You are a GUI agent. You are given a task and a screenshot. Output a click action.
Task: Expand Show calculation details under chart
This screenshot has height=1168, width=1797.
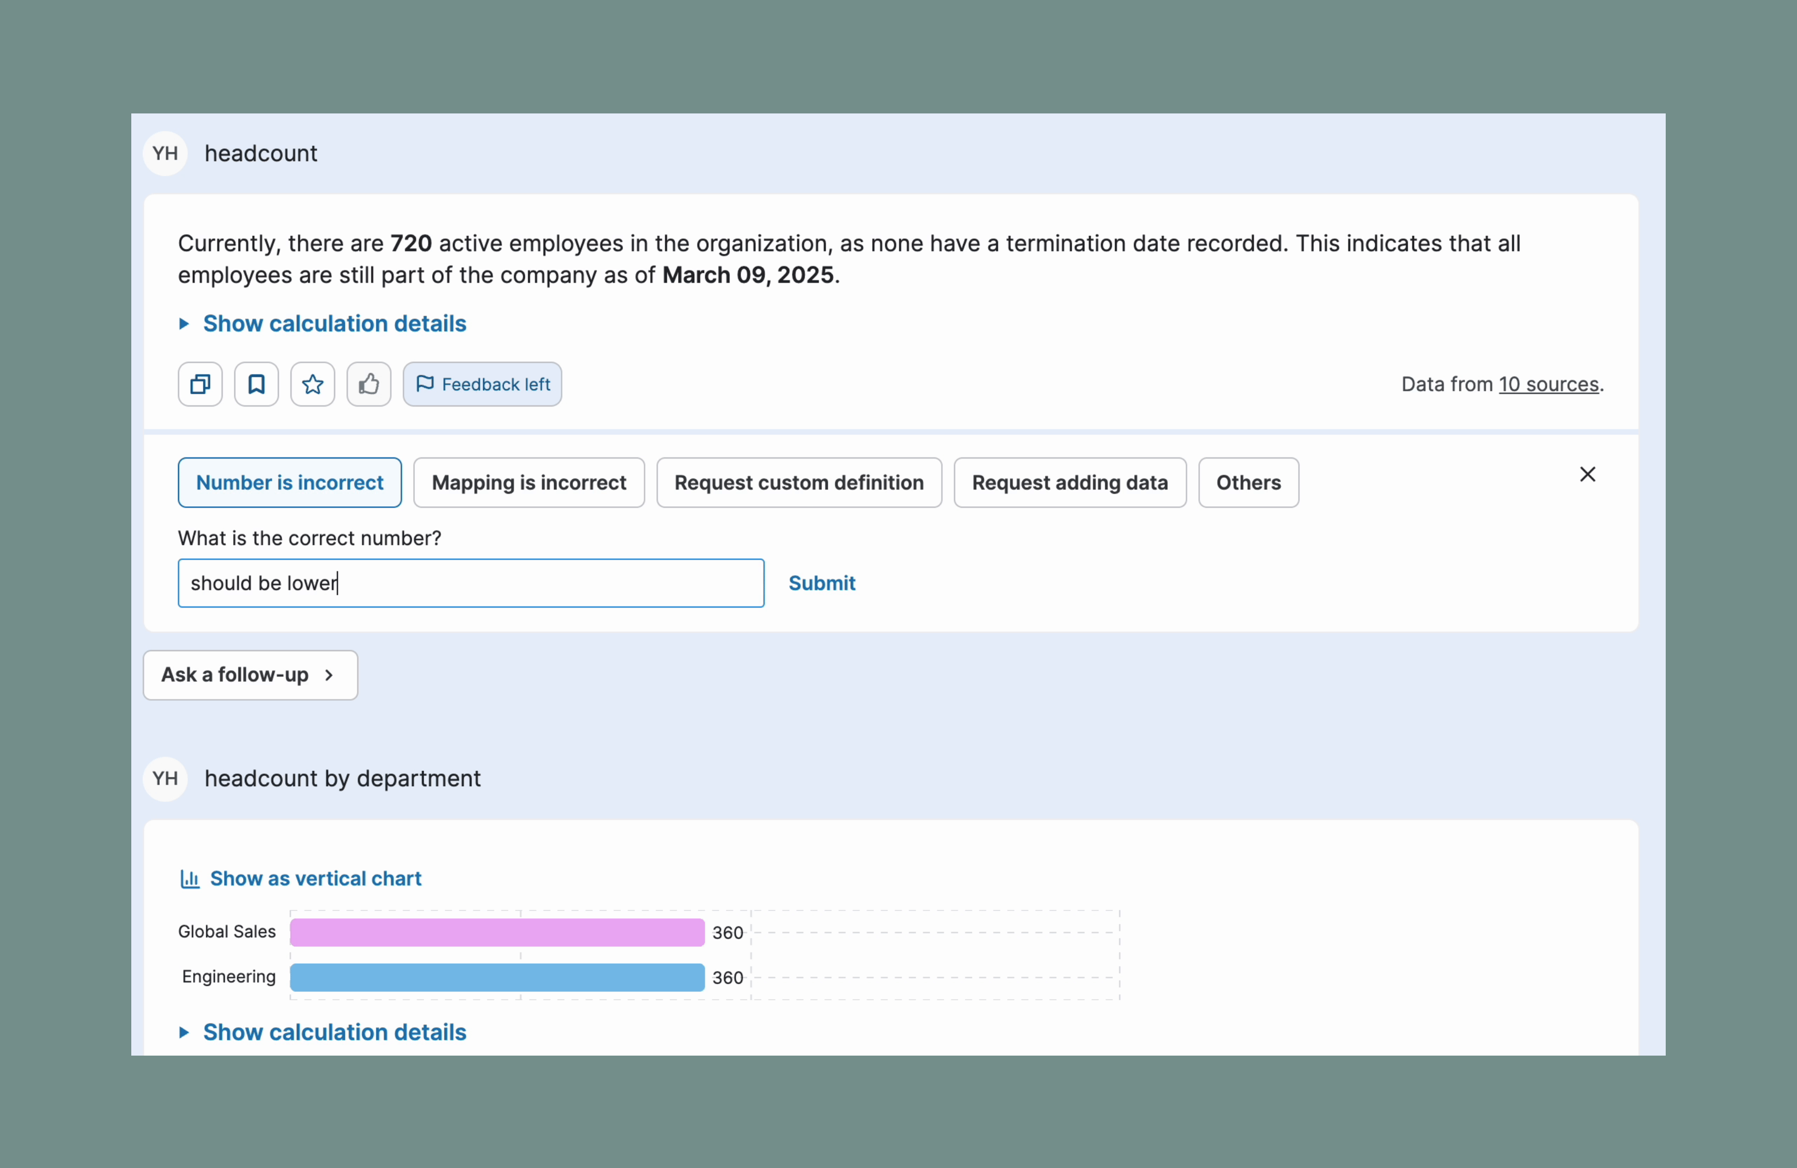click(x=334, y=1032)
